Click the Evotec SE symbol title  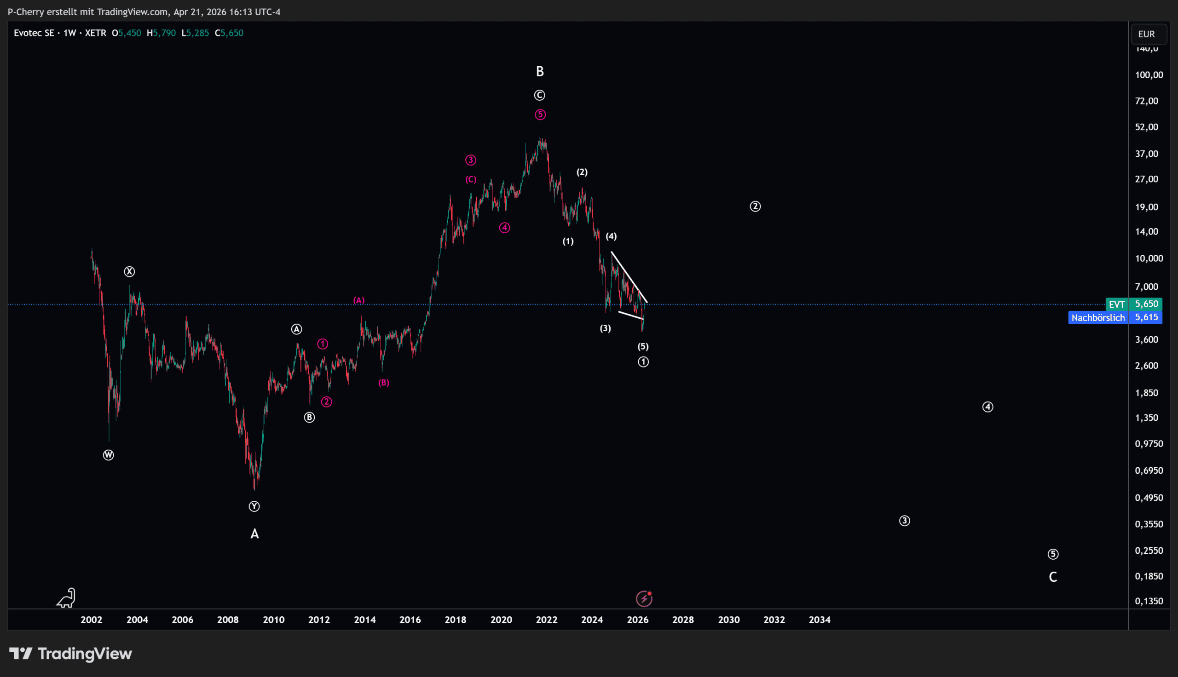point(34,33)
